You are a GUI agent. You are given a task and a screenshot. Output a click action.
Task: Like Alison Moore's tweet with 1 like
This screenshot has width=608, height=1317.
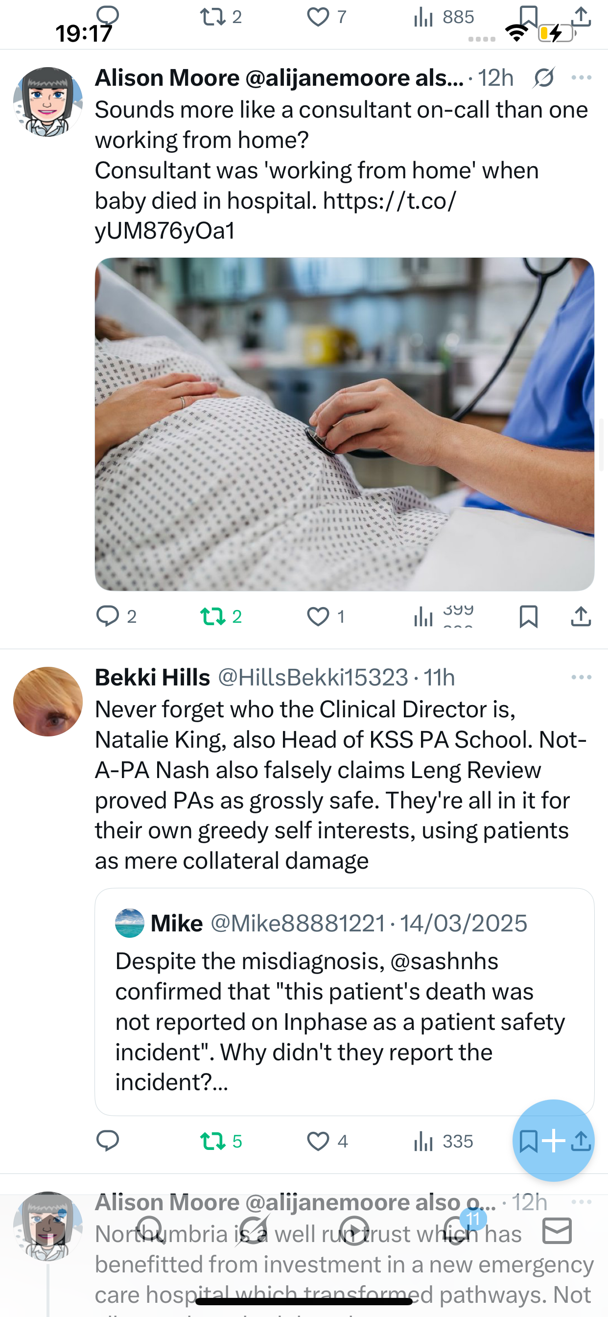click(x=318, y=616)
